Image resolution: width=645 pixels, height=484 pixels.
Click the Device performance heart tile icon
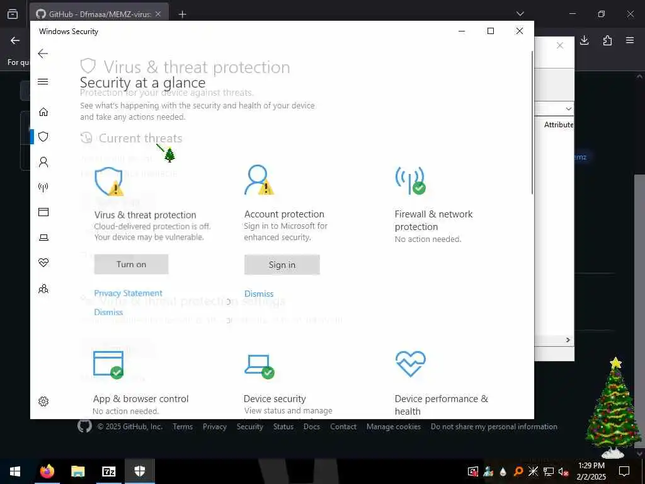(x=411, y=364)
